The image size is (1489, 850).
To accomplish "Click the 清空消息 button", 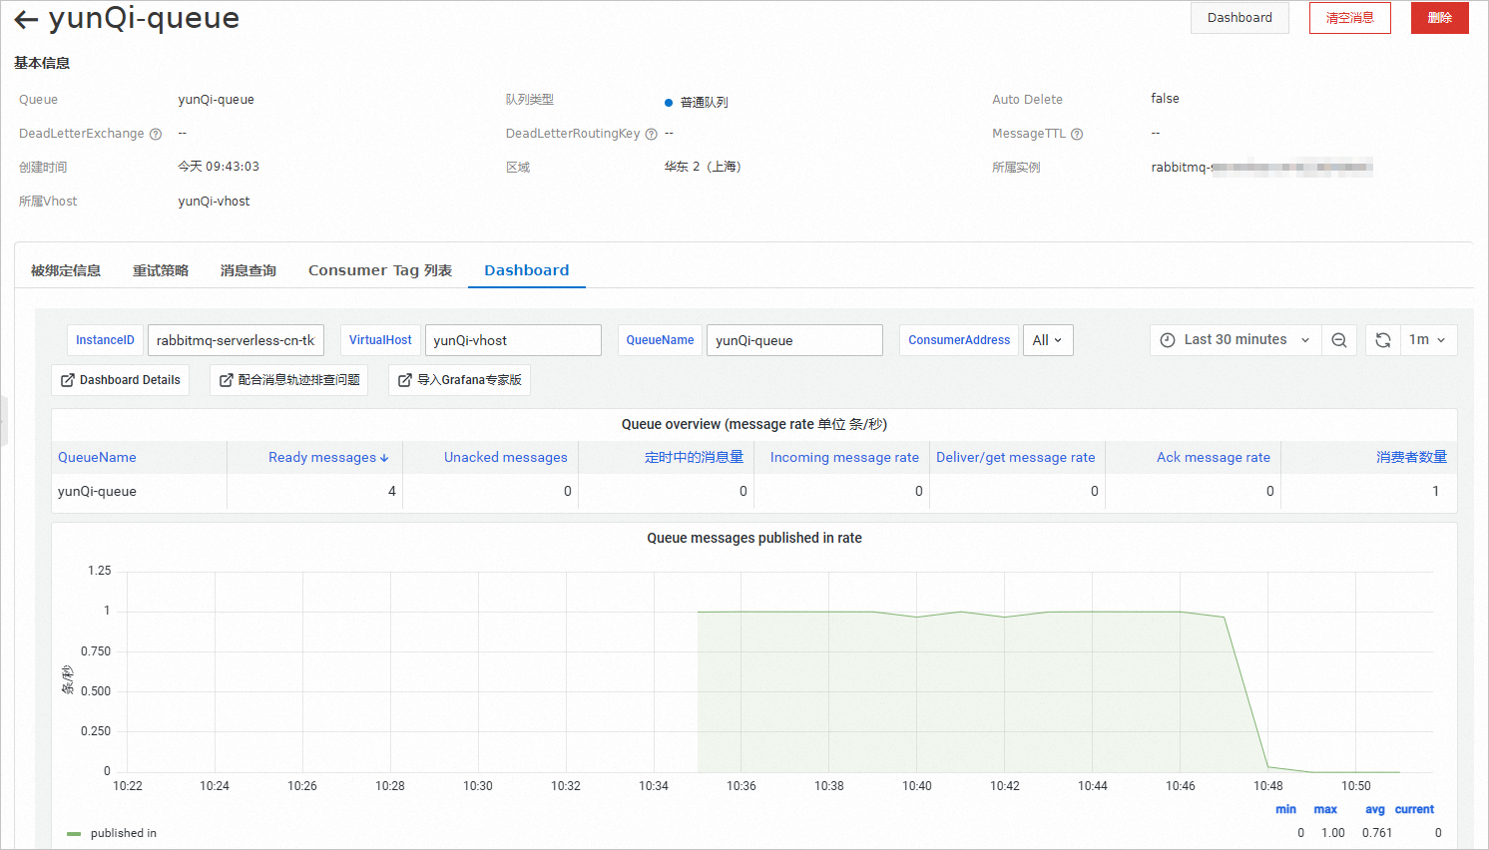I will 1349,18.
